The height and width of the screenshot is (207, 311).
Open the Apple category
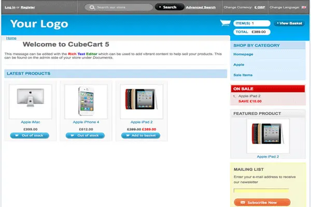click(x=238, y=65)
